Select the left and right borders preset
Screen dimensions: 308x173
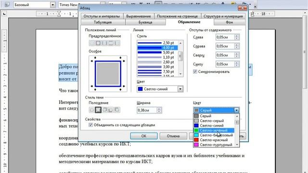pos(104,43)
